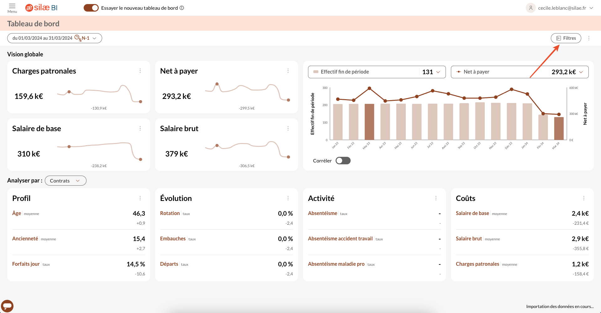Open Absentéisme accident travail link
The image size is (601, 313).
click(x=340, y=239)
